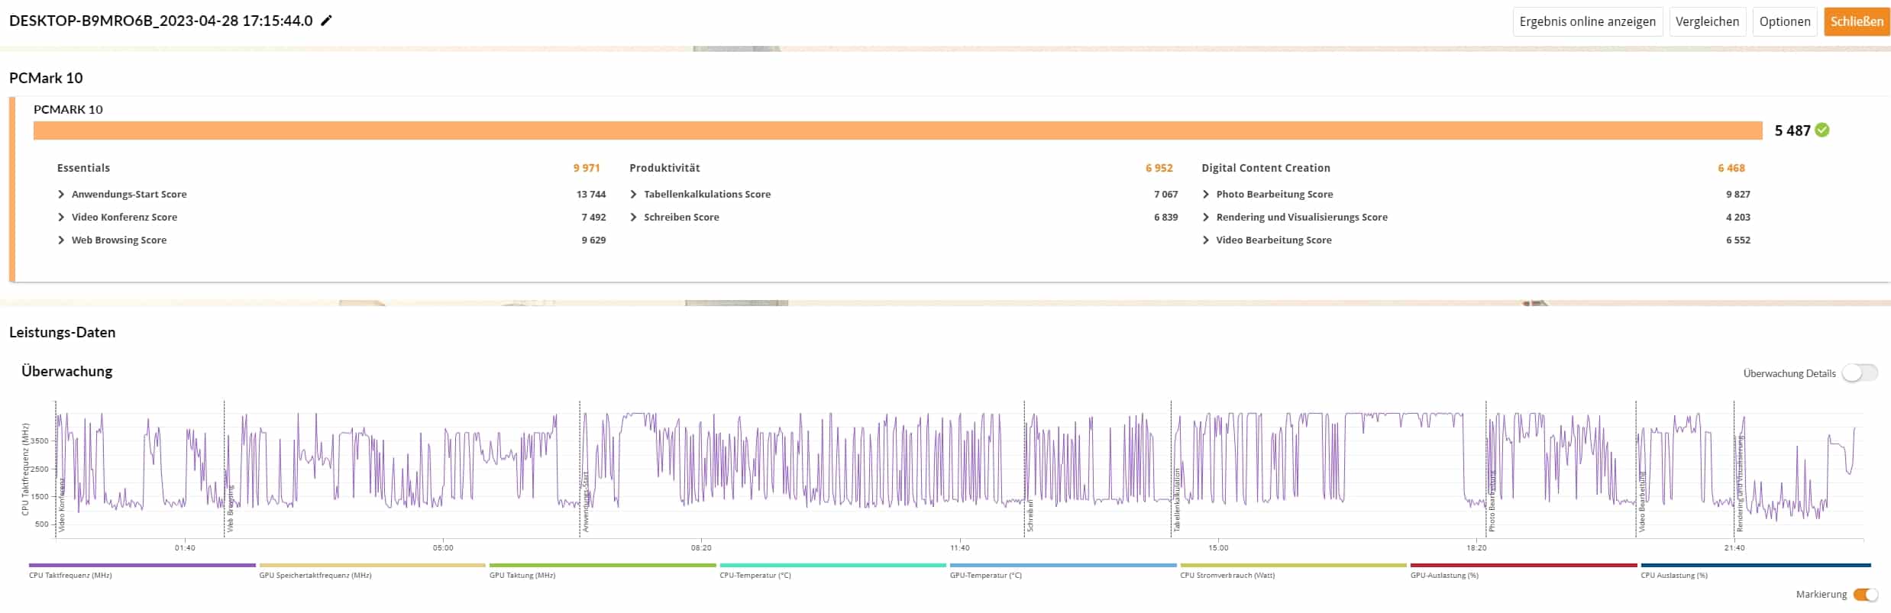The width and height of the screenshot is (1891, 613).
Task: Disable the Markierung toggle
Action: (x=1864, y=595)
